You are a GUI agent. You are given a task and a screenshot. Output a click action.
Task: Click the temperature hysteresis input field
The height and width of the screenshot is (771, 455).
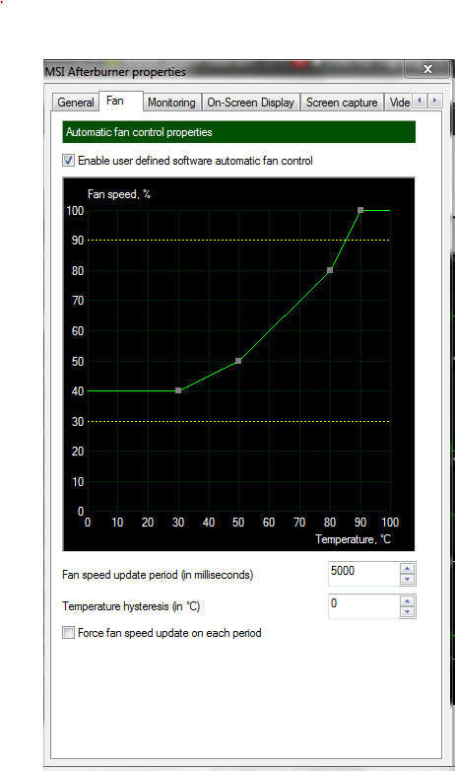(364, 605)
